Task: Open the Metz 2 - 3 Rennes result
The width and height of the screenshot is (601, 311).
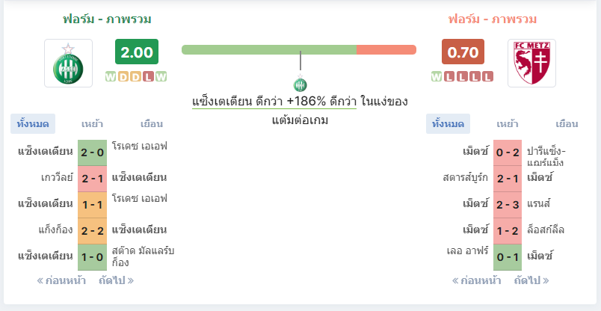Action: click(508, 205)
